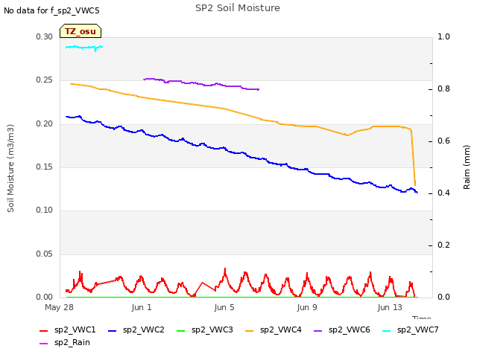Image resolution: width=477 pixels, height=357 pixels.
Task: Click the orange sp2_VWC4 legend swatch
Action: (x=250, y=330)
